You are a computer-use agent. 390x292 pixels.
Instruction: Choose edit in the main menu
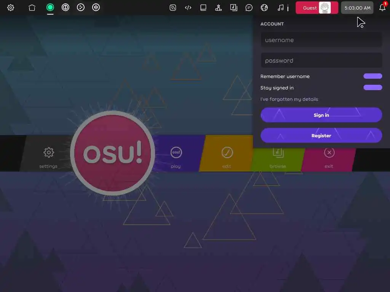click(227, 157)
